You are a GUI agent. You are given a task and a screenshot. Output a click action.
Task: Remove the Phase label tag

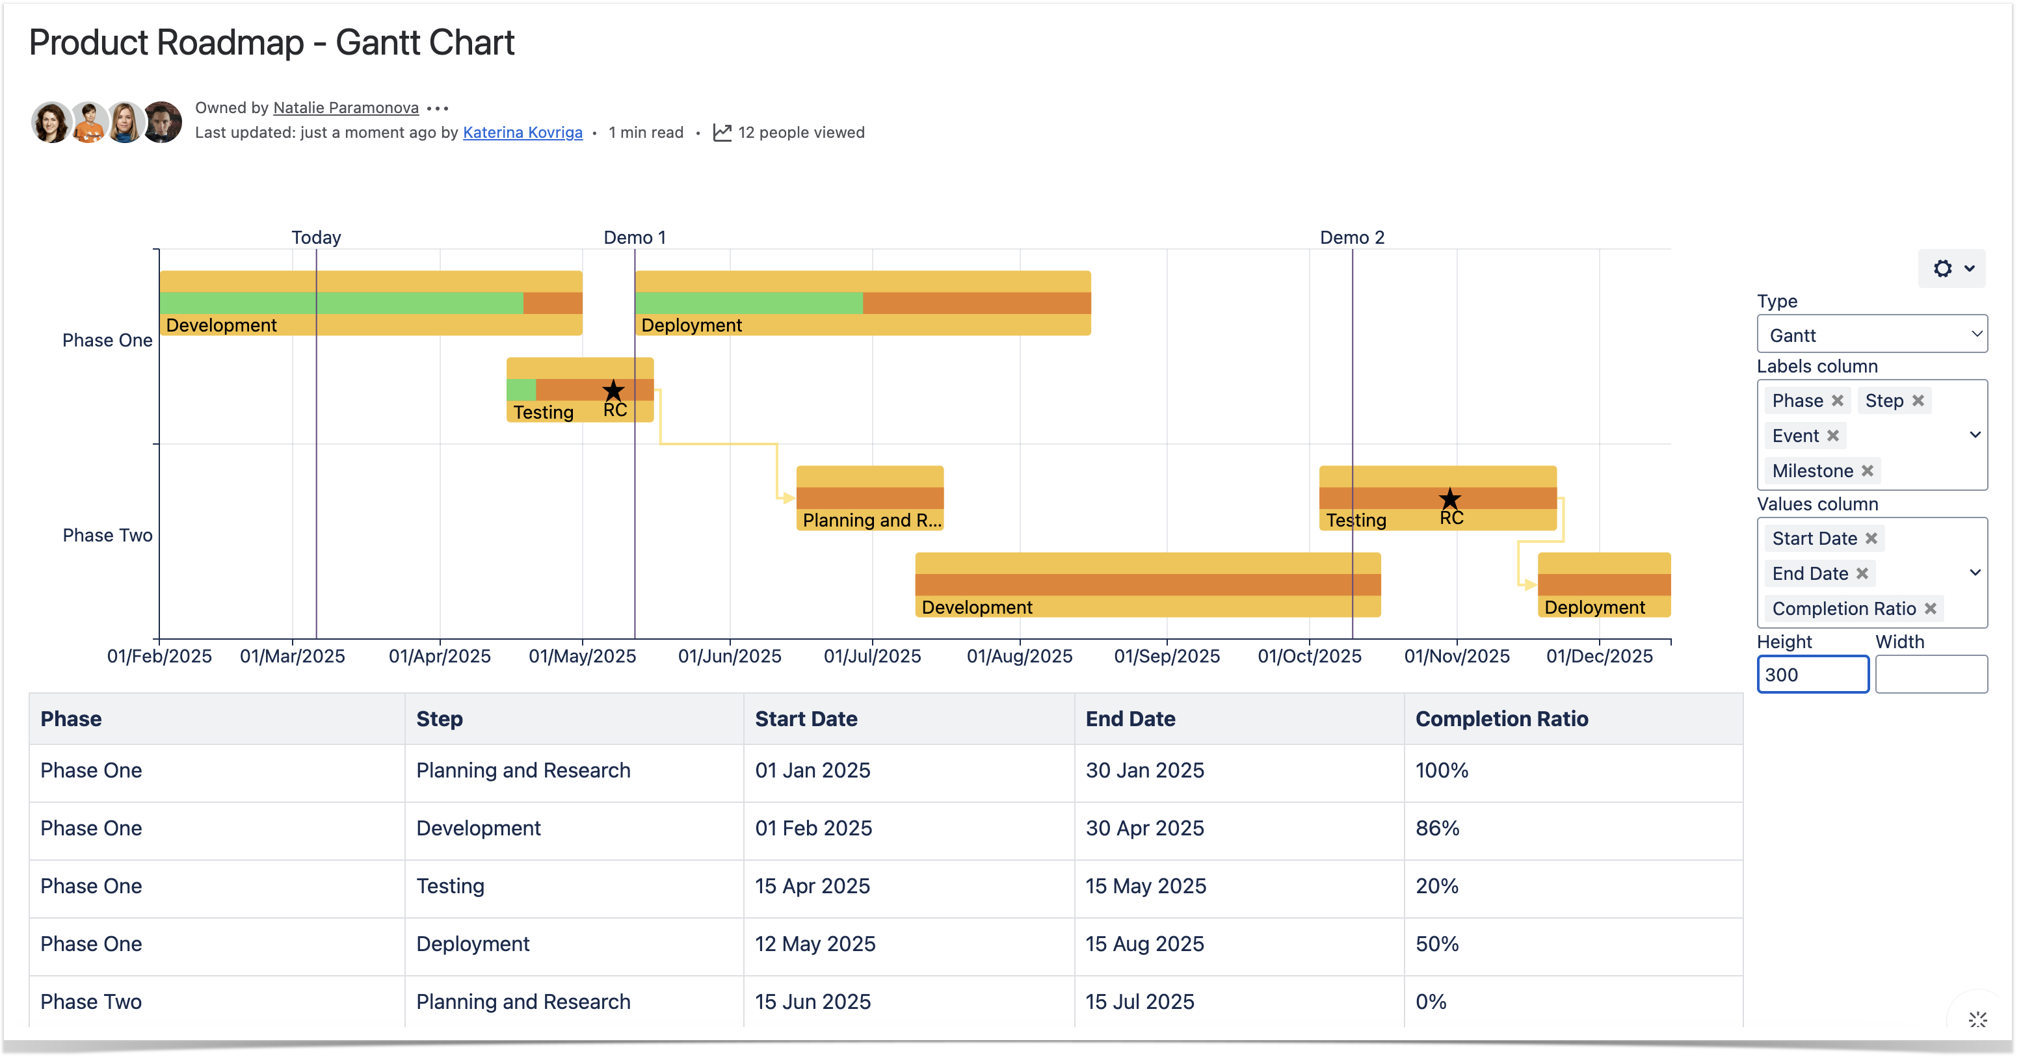coord(1838,401)
